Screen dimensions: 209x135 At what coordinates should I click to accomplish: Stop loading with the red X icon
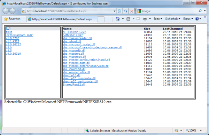point(131,11)
